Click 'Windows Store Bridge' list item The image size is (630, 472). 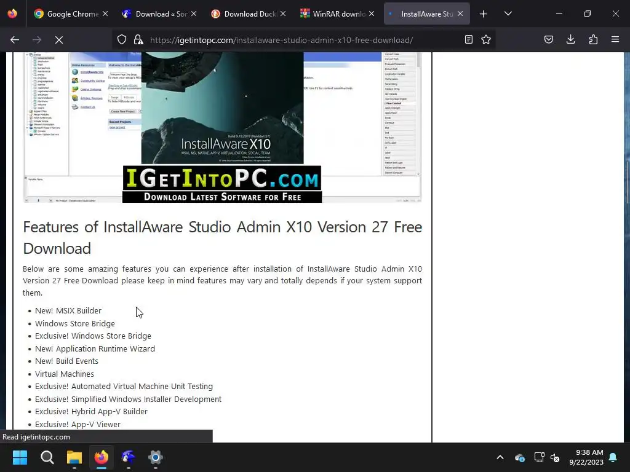74,323
